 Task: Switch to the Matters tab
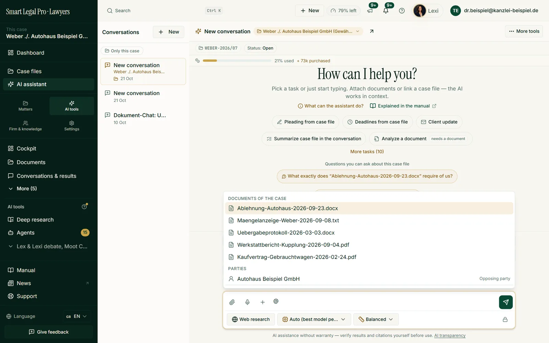tap(25, 106)
